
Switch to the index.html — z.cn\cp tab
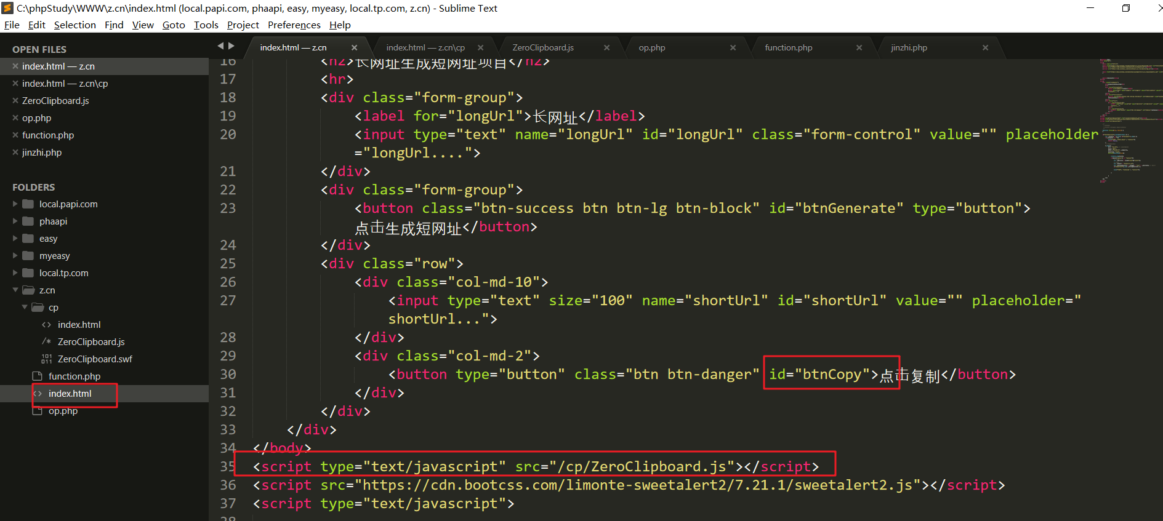[426, 47]
